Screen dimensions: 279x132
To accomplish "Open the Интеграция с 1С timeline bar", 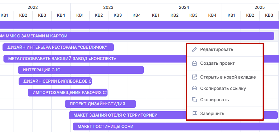I will pos(81,70).
